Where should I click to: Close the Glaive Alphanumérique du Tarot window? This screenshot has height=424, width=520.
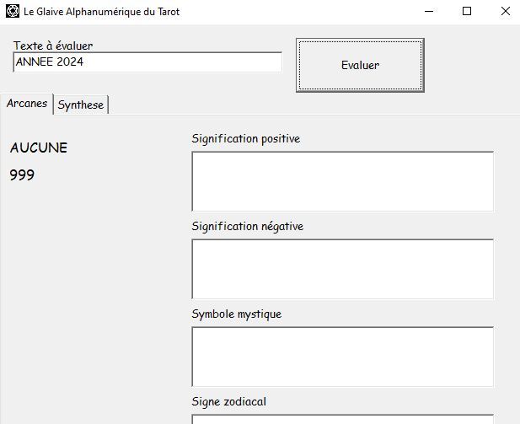(505, 12)
